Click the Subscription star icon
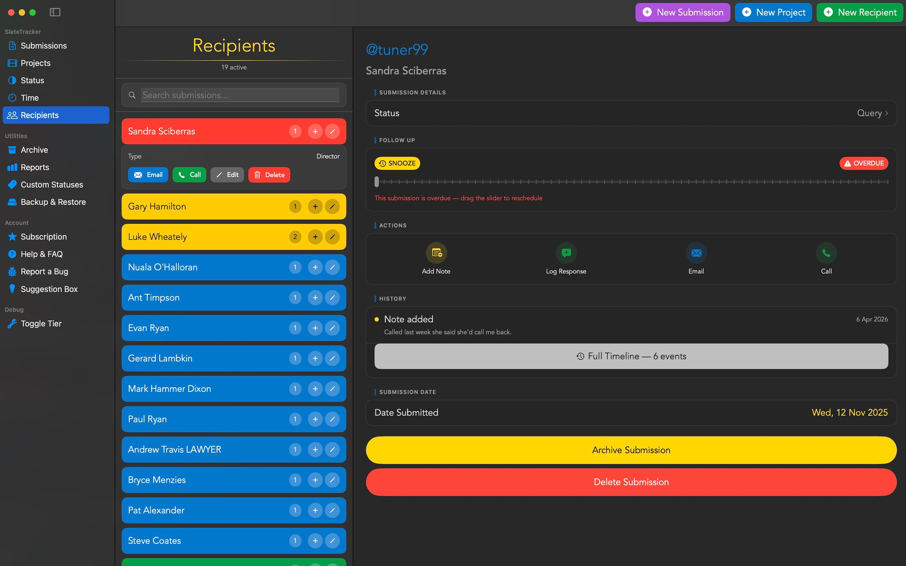This screenshot has height=566, width=906. (x=12, y=236)
